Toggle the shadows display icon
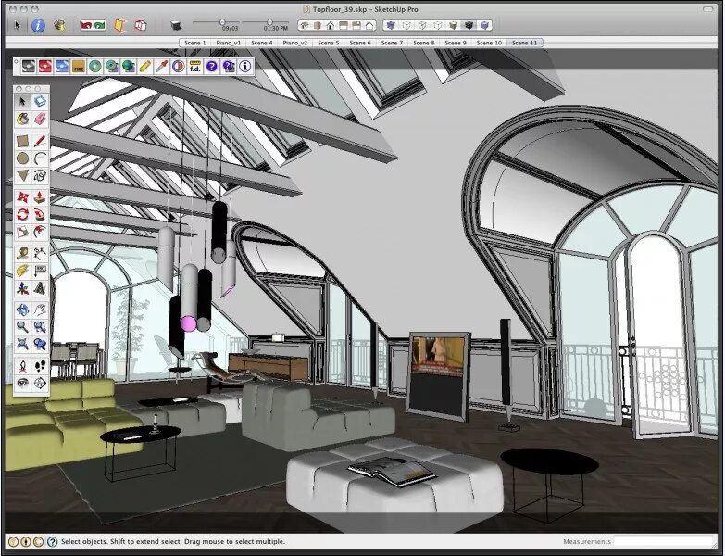 point(176,25)
